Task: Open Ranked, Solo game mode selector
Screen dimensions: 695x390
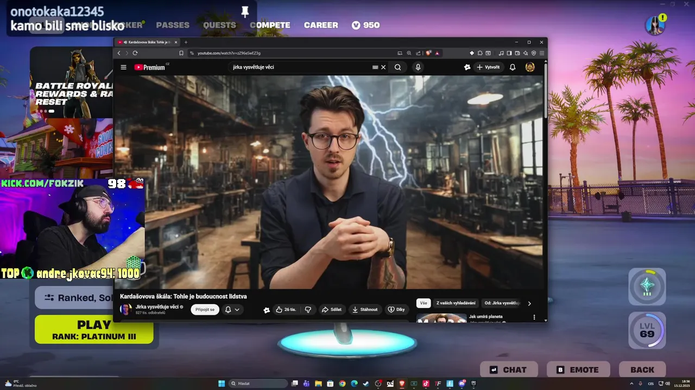Action: coord(75,297)
